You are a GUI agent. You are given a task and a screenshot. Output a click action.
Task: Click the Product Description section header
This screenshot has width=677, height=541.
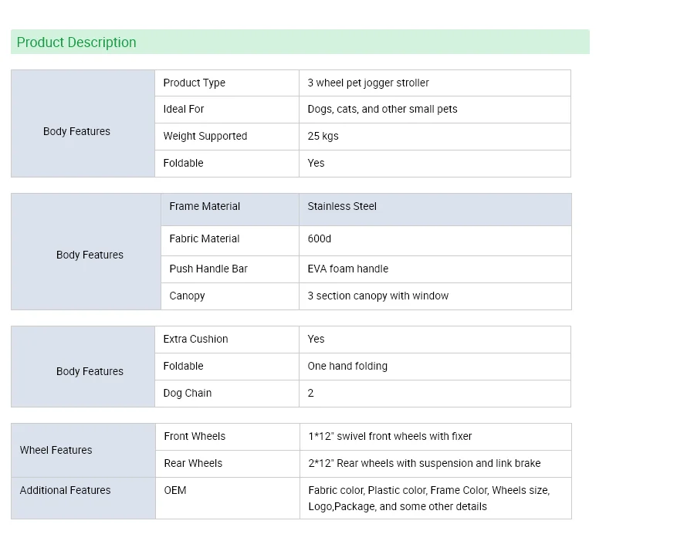coord(76,42)
